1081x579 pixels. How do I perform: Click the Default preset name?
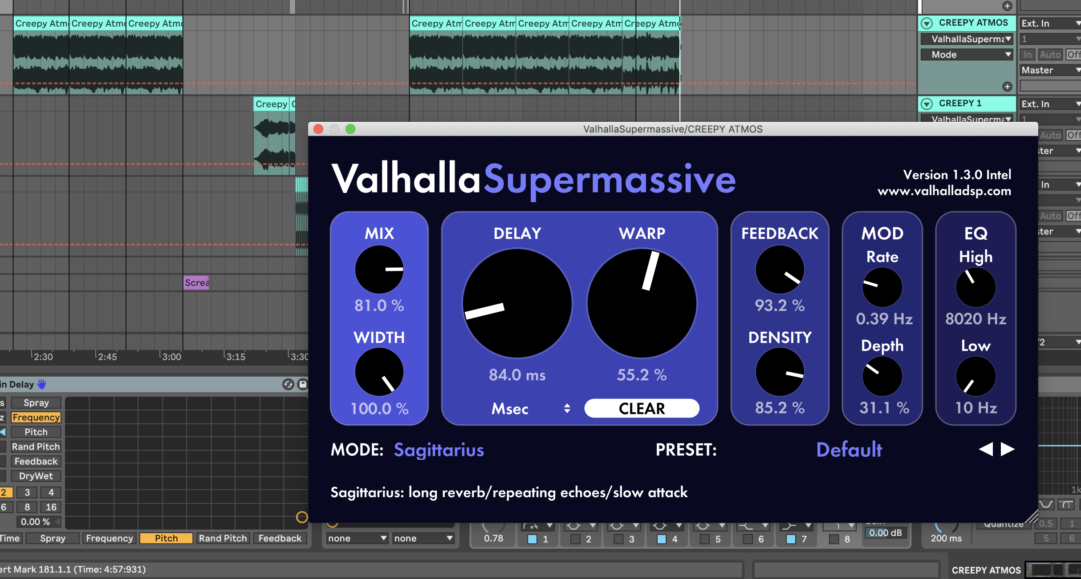(849, 450)
